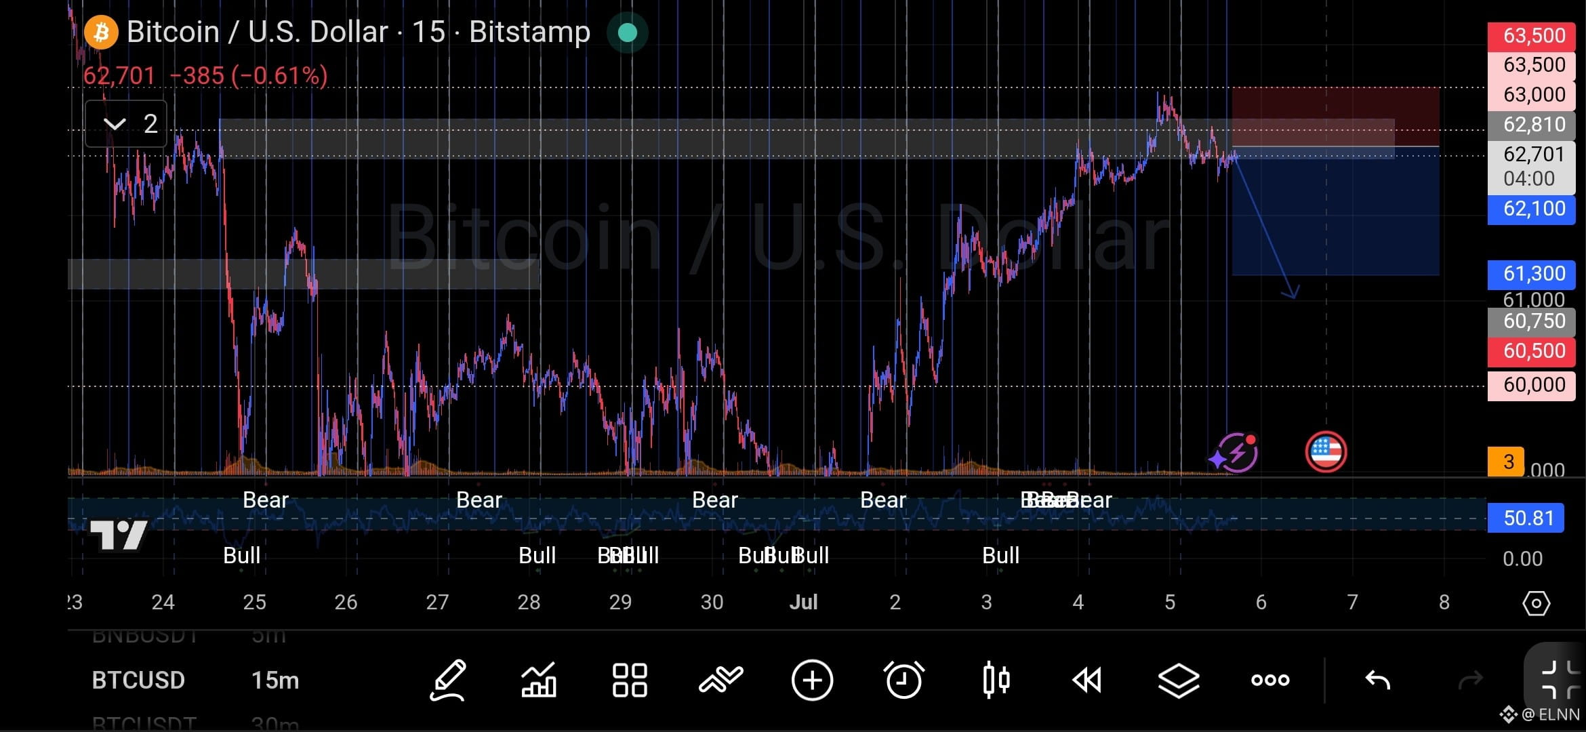Viewport: 1586px width, 732px height.
Task: Open the US flag economic event icon
Action: click(x=1326, y=452)
